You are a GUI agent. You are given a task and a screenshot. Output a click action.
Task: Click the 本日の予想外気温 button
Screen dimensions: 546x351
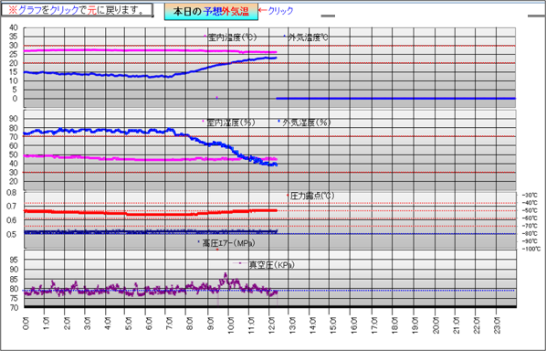[211, 12]
